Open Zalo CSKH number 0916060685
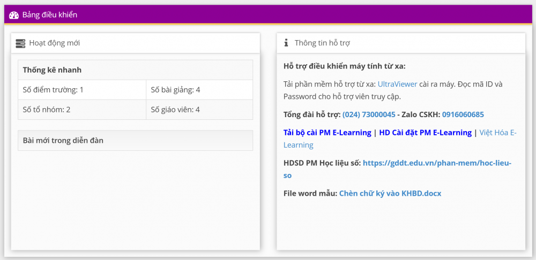This screenshot has width=536, height=260. pyautogui.click(x=463, y=114)
